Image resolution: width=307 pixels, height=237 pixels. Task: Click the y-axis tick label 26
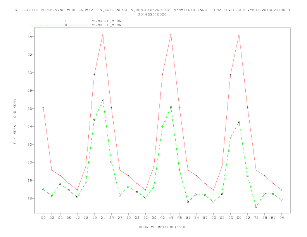tap(30, 108)
